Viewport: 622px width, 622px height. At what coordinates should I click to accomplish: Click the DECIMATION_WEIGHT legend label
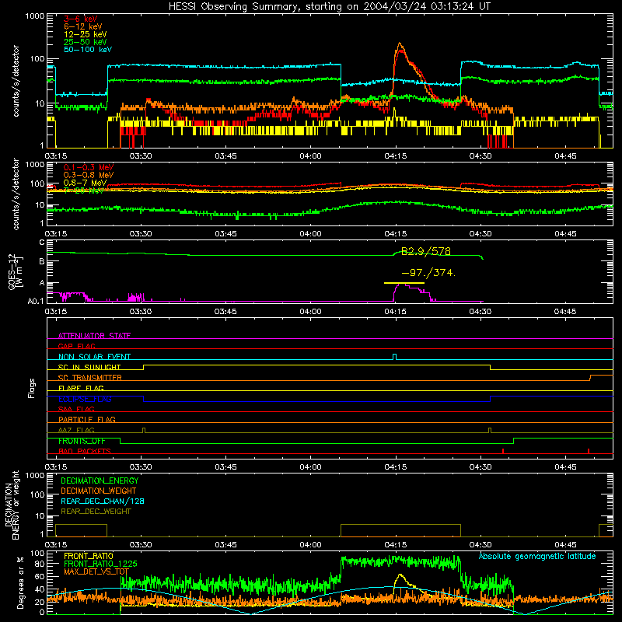tap(99, 491)
